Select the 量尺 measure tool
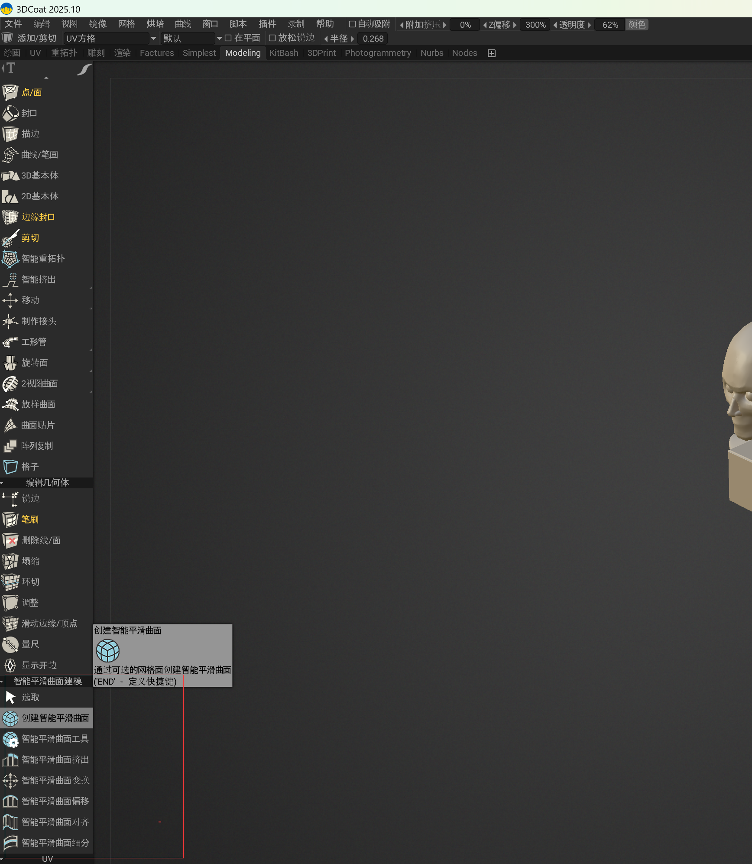 coord(10,645)
